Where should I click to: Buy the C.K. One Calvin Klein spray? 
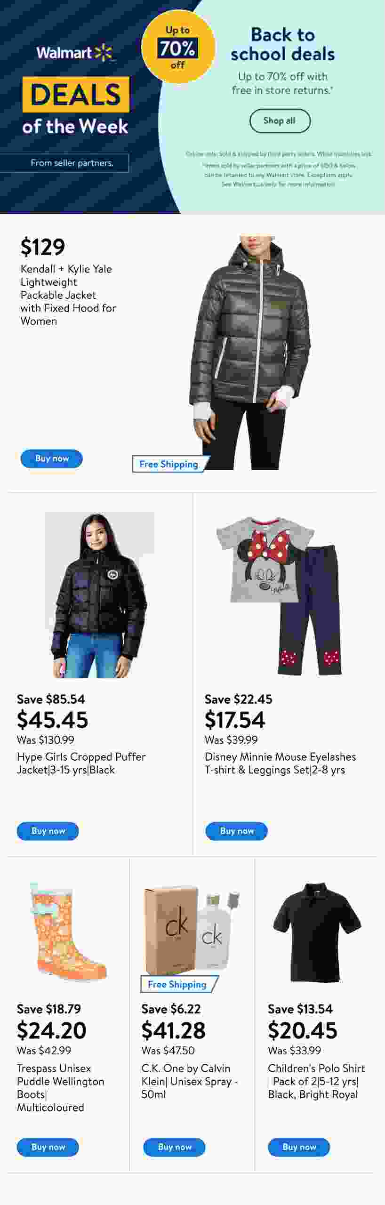(x=175, y=1147)
